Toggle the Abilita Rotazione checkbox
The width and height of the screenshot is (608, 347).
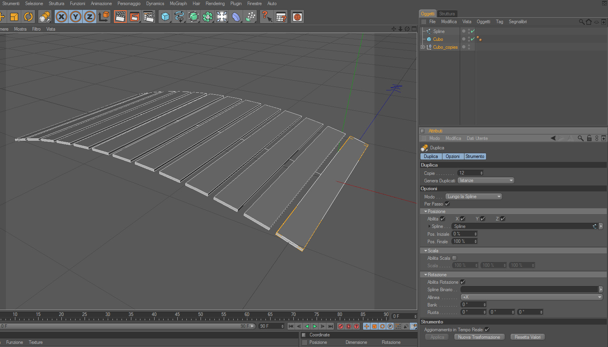coord(462,282)
